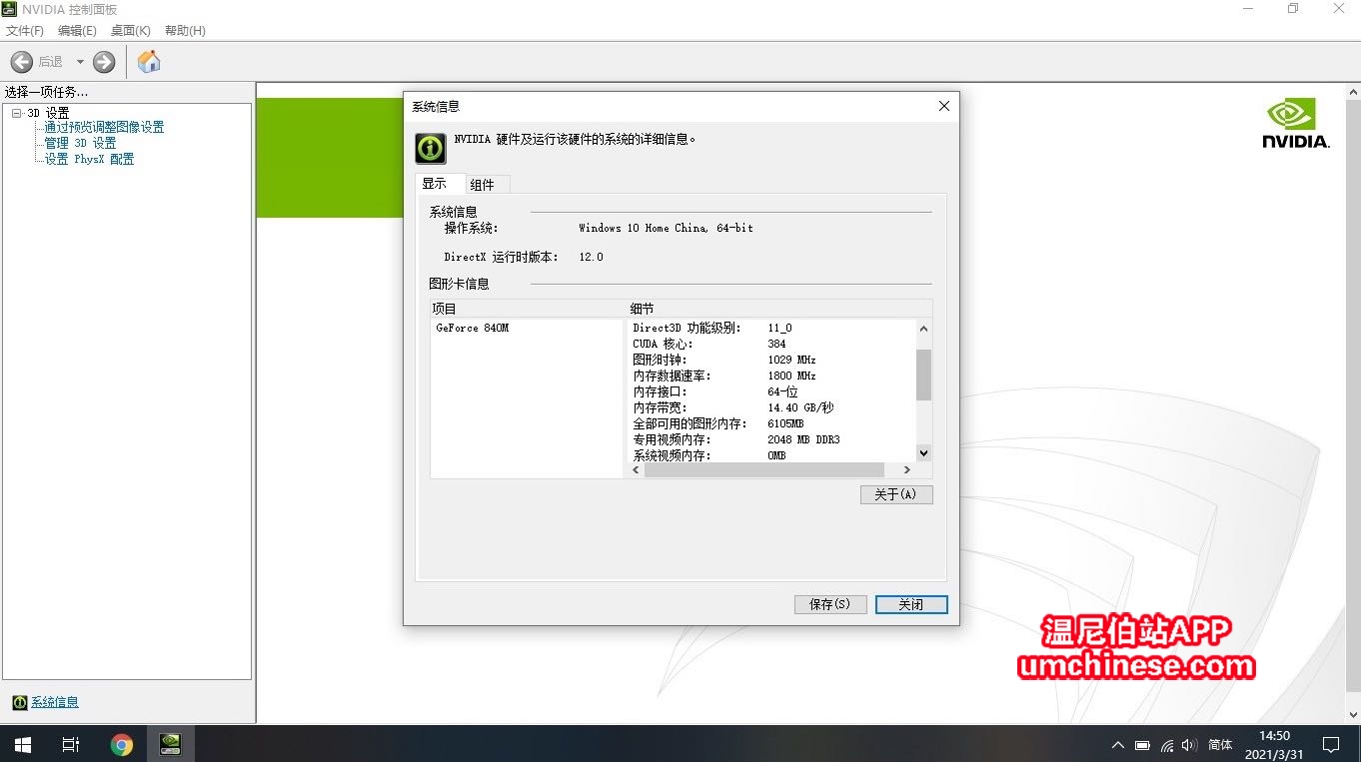
Task: Click the Home toolbar icon
Action: coord(149,62)
